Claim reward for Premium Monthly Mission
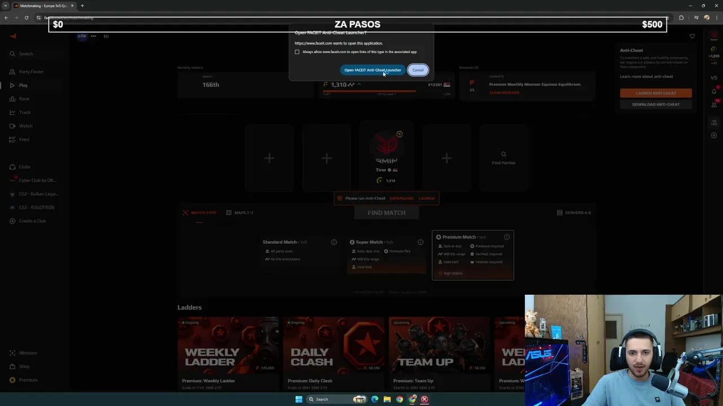 [504, 92]
